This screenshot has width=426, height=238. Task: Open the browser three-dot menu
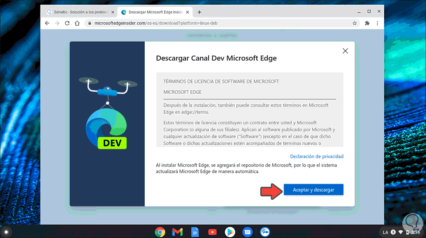(x=377, y=23)
